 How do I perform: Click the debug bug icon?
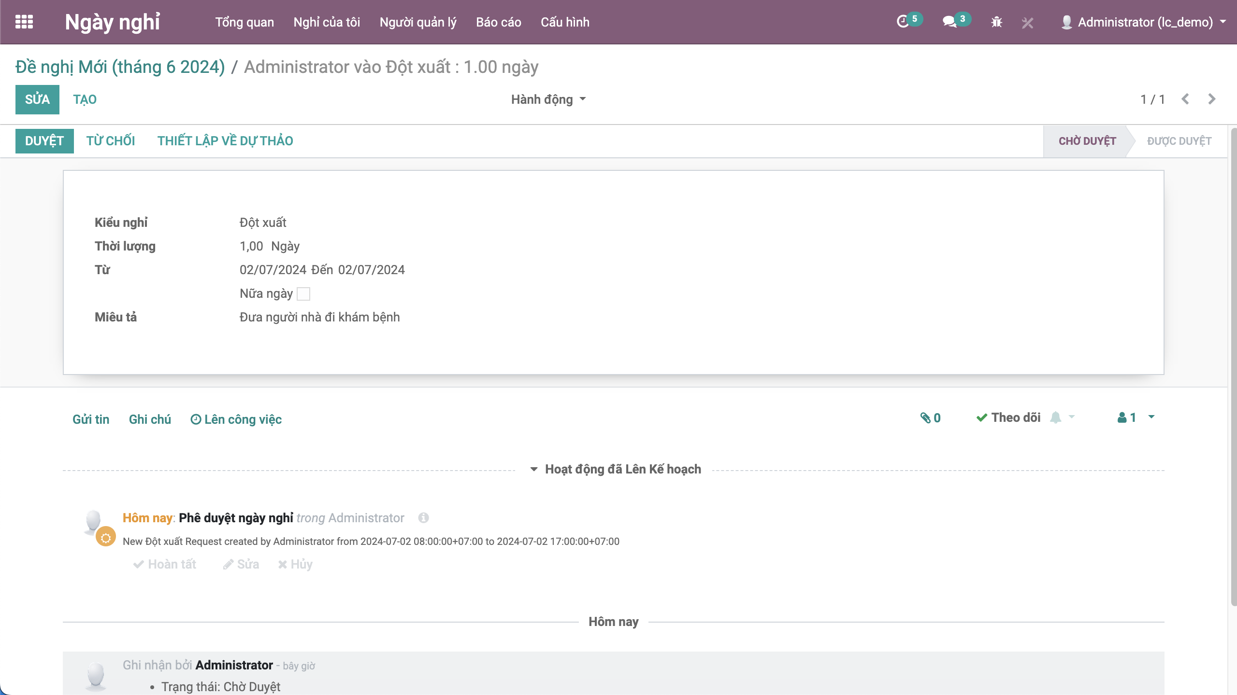996,22
